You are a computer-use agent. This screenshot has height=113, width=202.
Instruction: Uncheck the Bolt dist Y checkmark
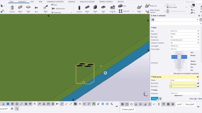[198, 86]
